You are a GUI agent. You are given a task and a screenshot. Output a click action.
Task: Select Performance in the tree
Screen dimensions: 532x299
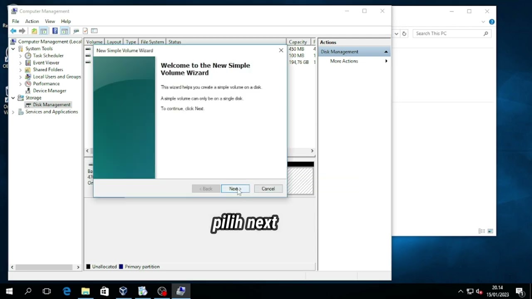click(x=46, y=84)
